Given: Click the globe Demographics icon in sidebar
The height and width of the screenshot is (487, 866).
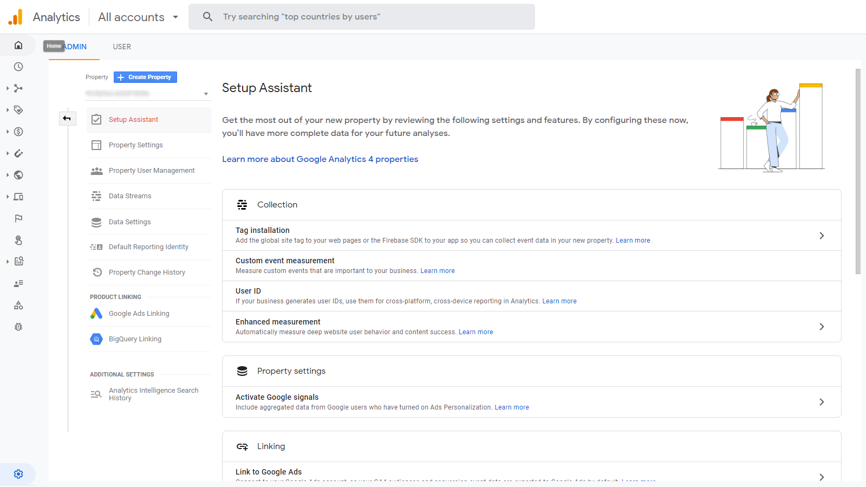Looking at the screenshot, I should (x=18, y=175).
